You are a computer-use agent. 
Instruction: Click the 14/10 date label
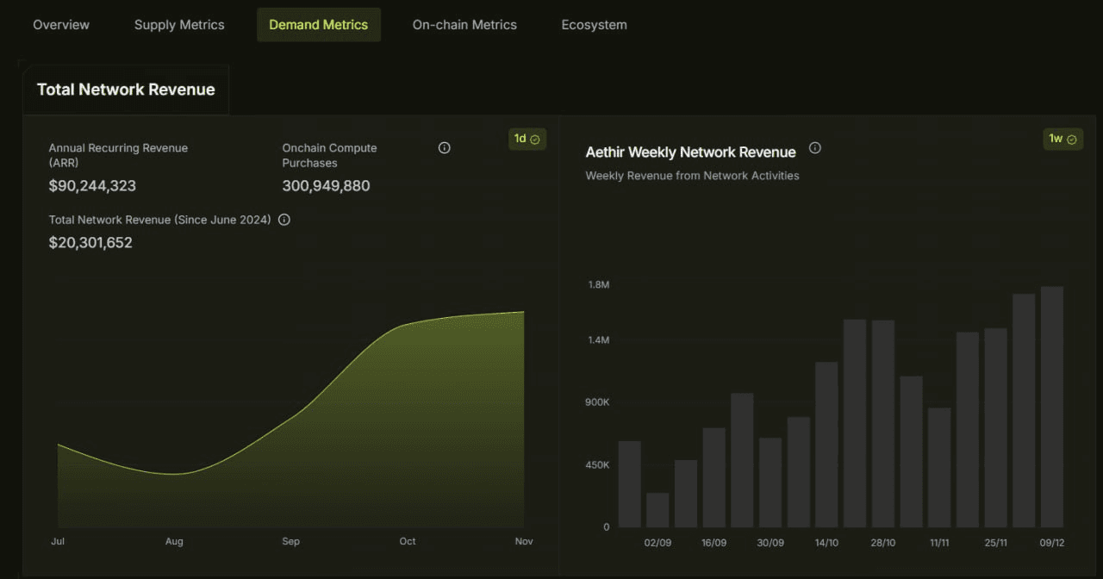[x=826, y=543]
